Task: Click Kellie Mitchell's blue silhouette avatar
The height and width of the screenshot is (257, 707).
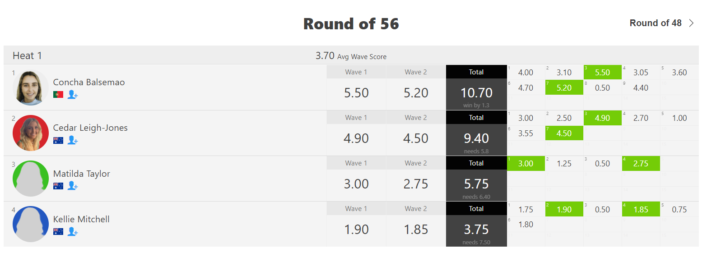Action: [x=31, y=224]
